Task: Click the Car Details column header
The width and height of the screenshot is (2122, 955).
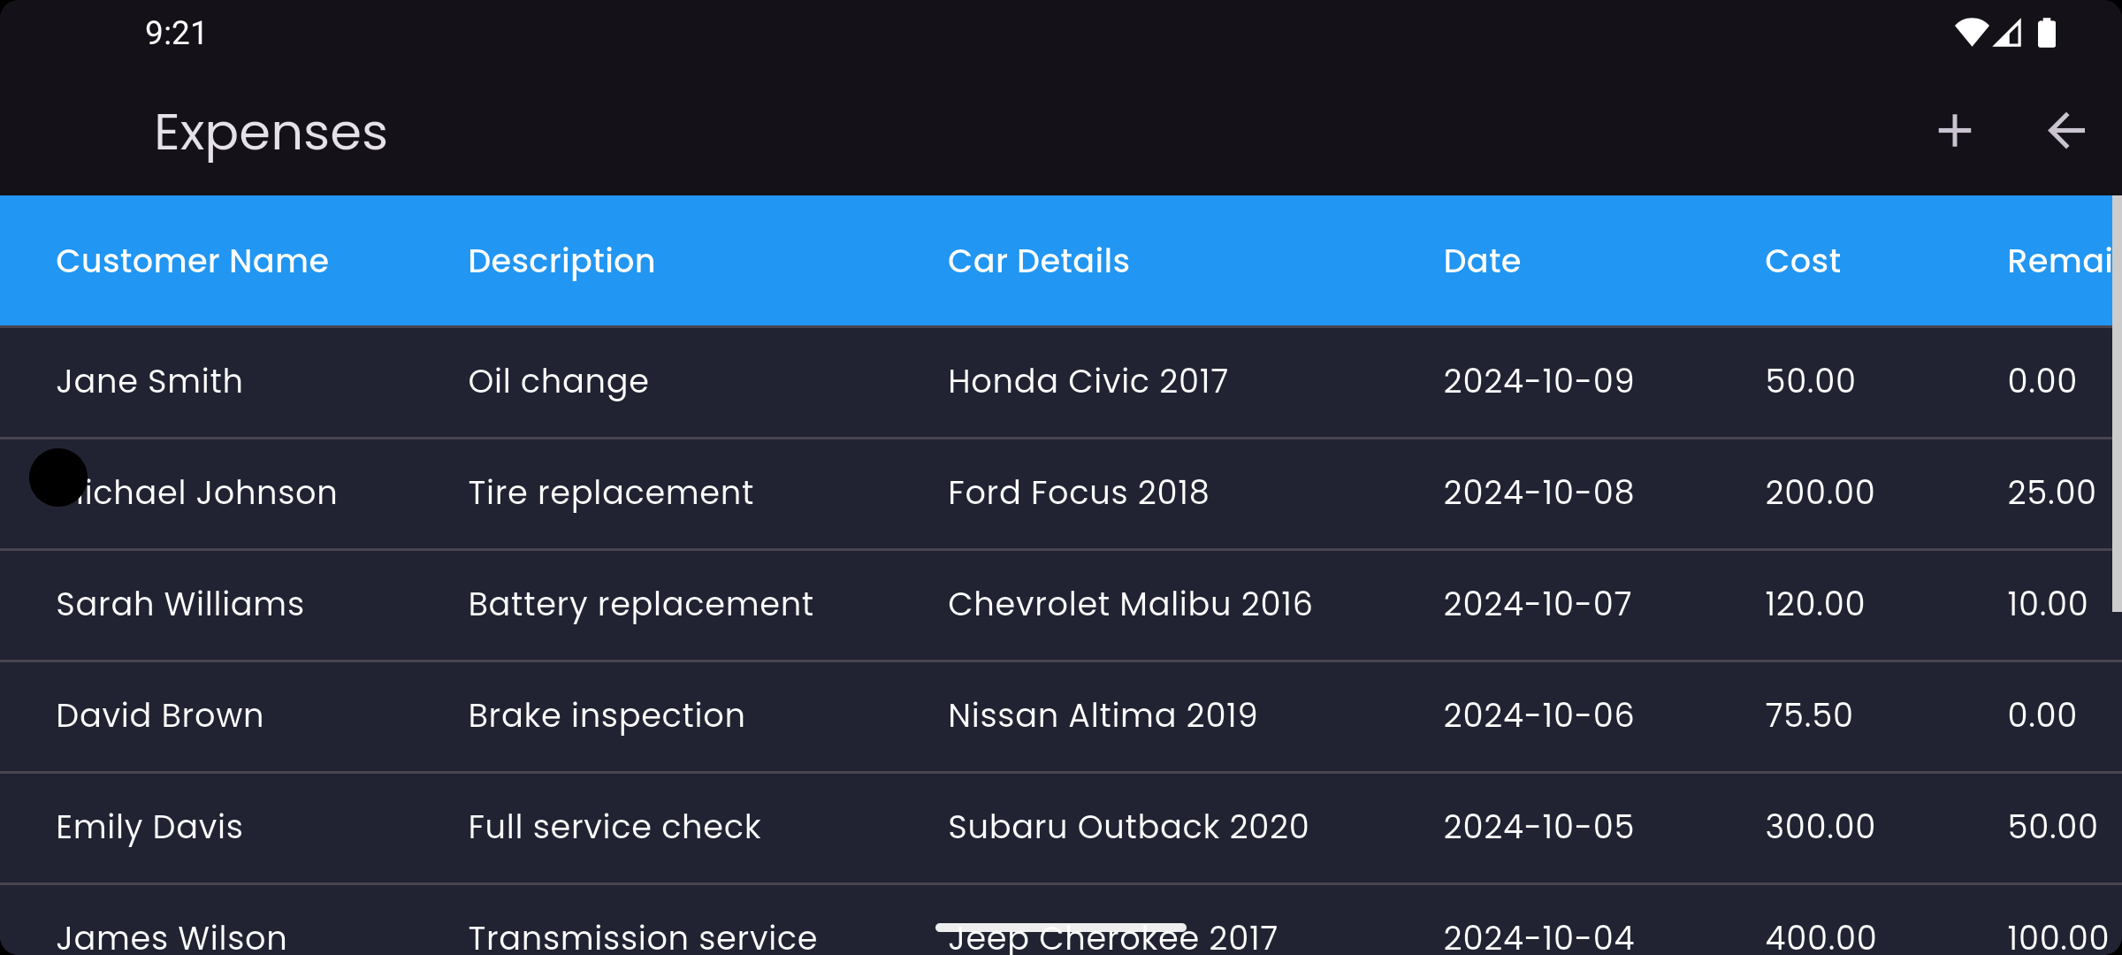Action: [x=1038, y=260]
